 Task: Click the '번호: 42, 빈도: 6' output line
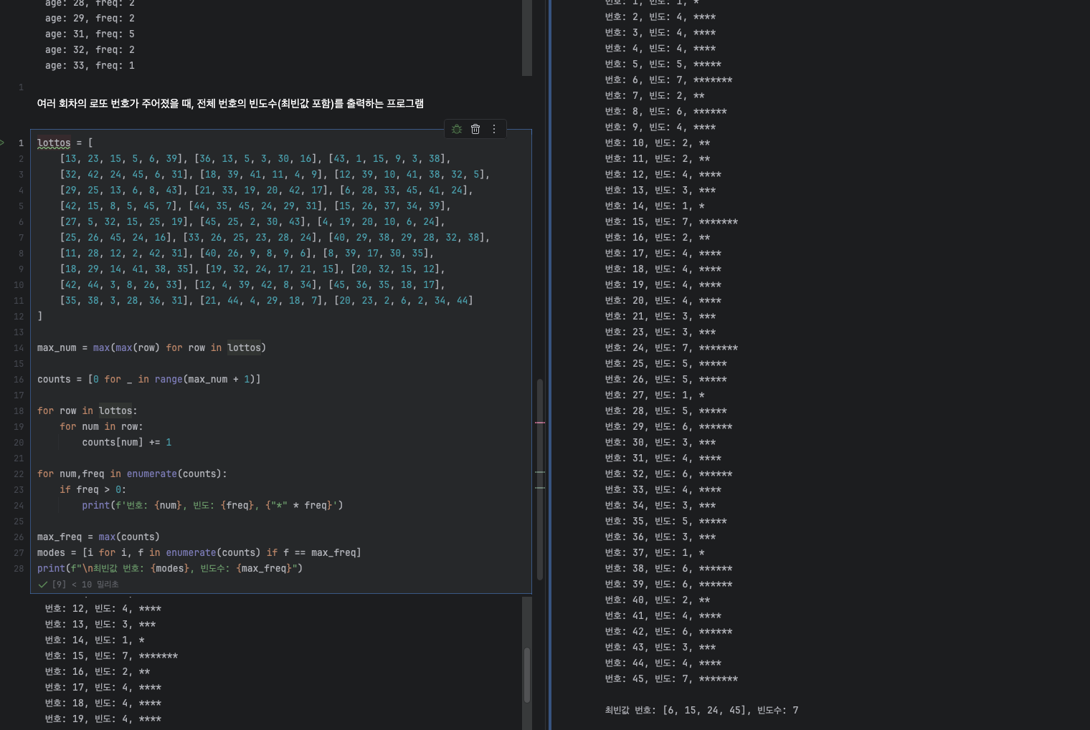click(668, 631)
